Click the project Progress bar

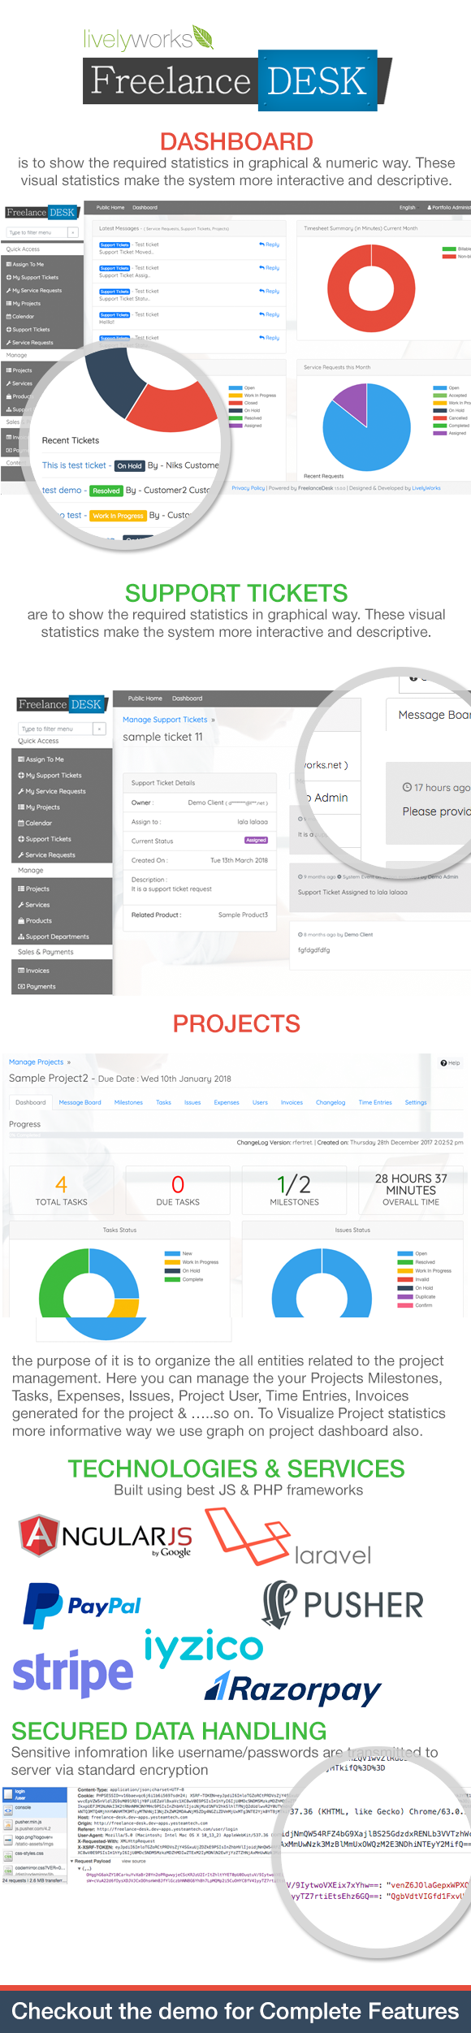click(x=235, y=1134)
